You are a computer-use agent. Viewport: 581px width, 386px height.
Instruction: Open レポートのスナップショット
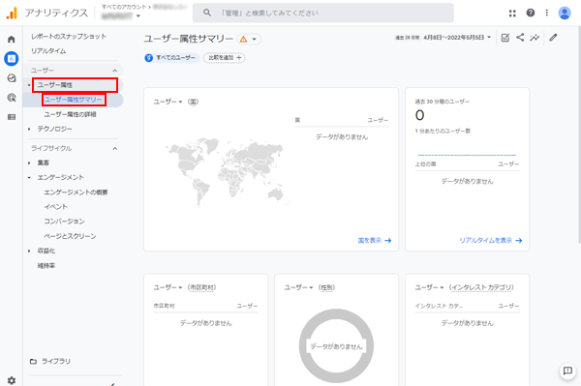[69, 36]
